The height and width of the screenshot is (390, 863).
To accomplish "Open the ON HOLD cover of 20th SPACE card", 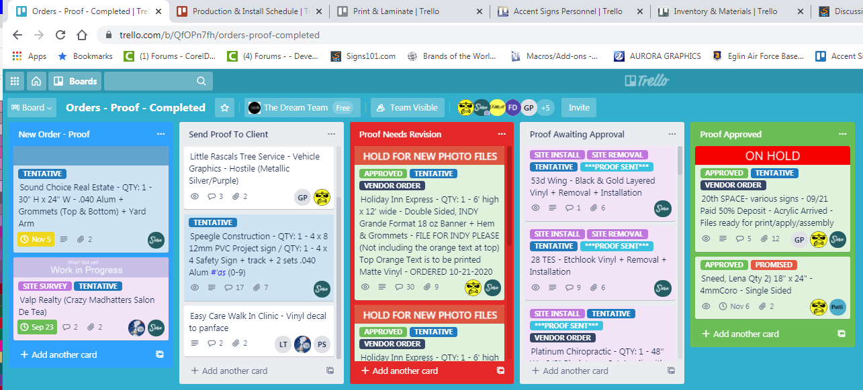I will point(773,155).
